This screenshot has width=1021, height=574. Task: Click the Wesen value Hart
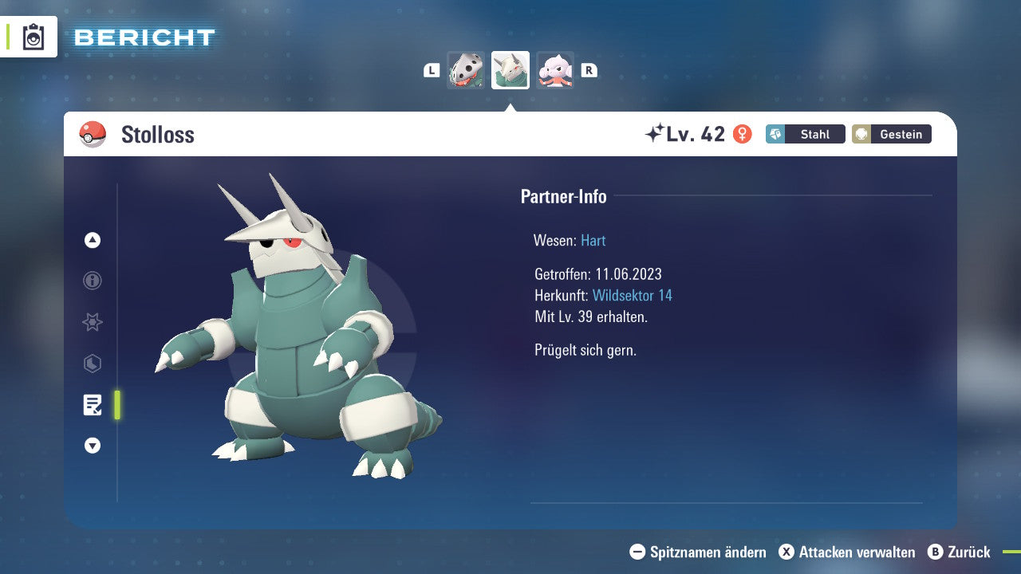pos(593,241)
